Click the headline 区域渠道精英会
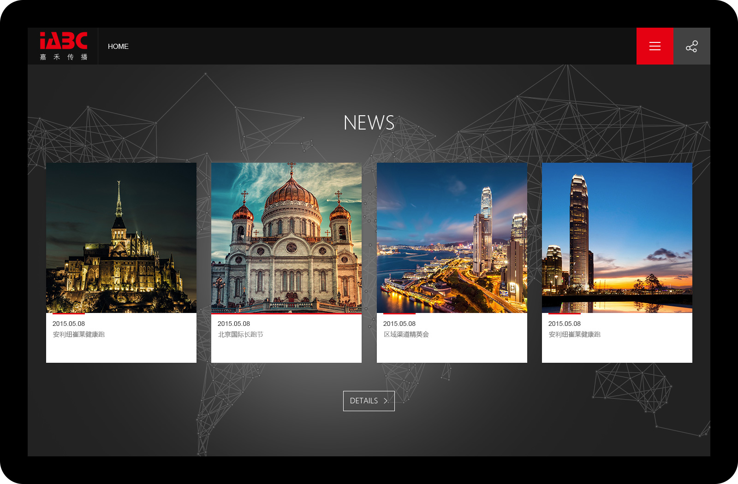Viewport: 738px width, 484px height. [406, 335]
